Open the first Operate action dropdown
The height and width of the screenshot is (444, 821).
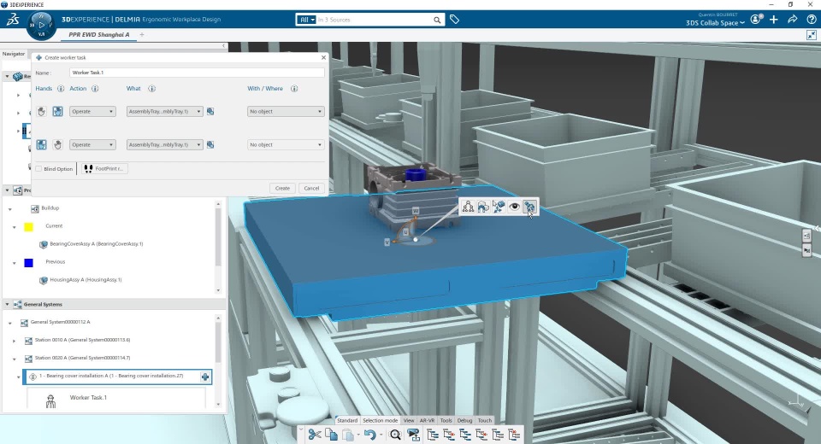[93, 111]
